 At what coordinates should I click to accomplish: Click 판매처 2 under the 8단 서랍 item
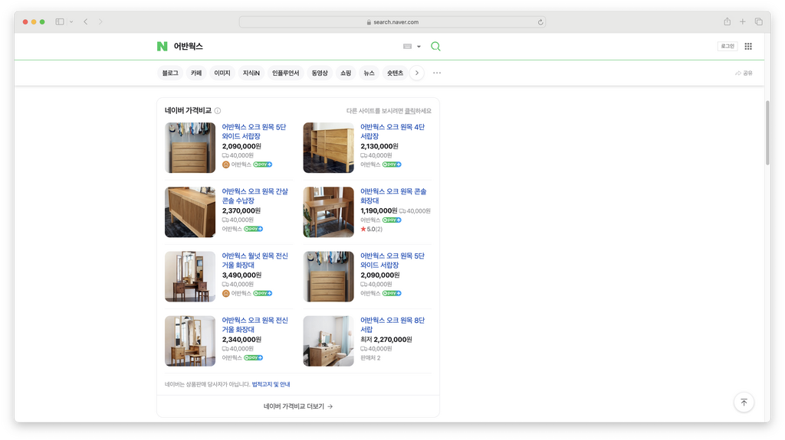click(370, 358)
